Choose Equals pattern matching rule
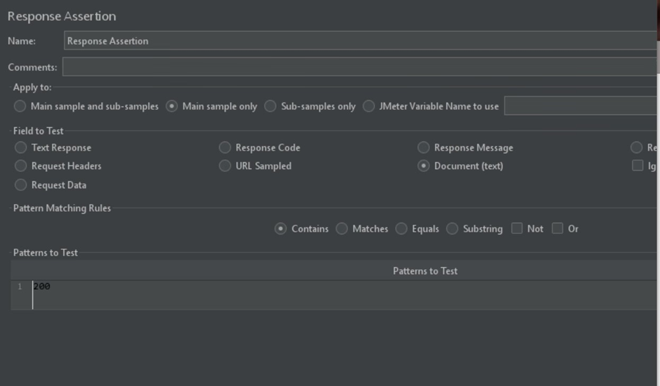This screenshot has height=386, width=660. click(402, 229)
